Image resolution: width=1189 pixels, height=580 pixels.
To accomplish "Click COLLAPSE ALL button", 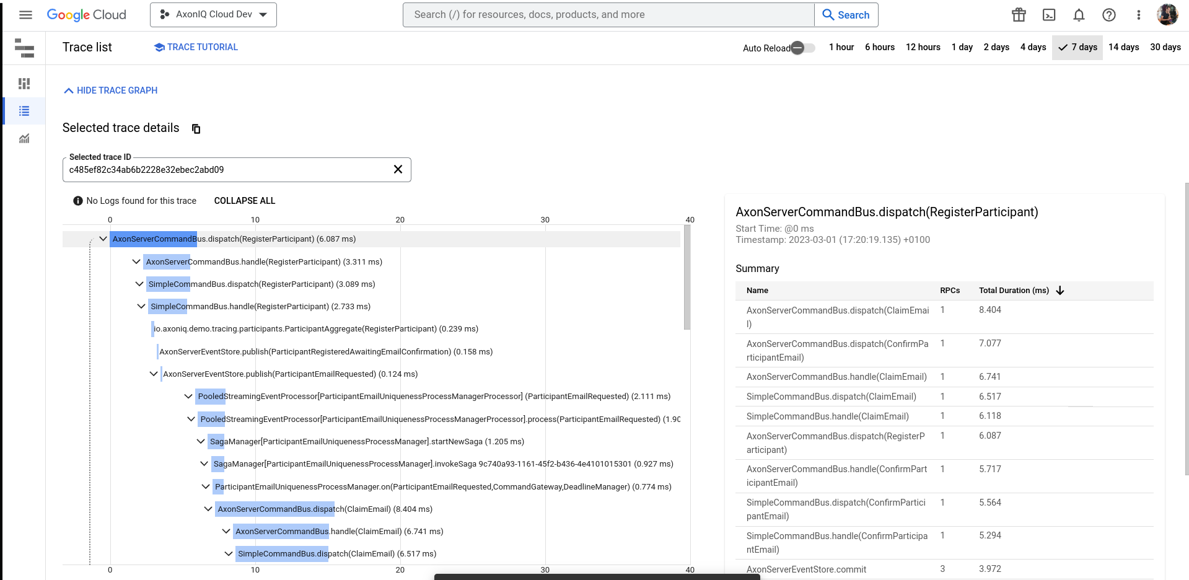I will point(245,201).
